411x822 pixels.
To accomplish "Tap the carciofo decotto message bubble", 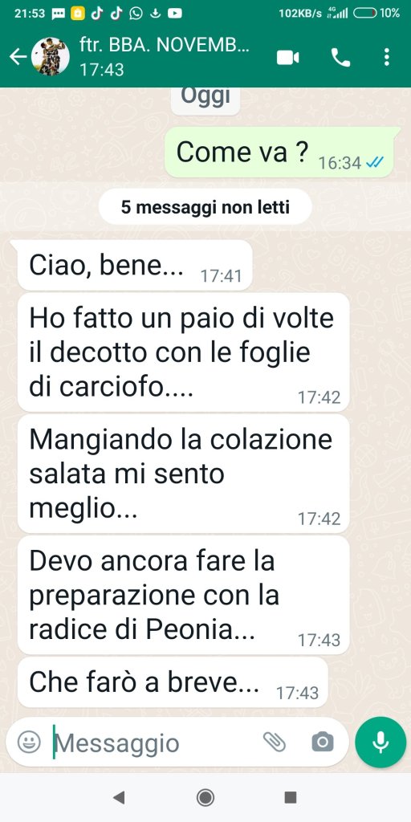I will pyautogui.click(x=184, y=352).
